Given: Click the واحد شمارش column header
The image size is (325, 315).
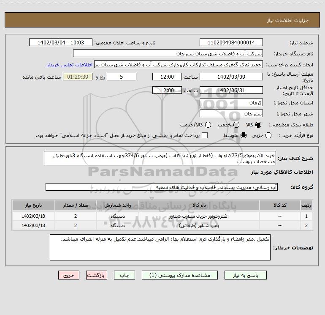Looking at the screenshot, I should pyautogui.click(x=117, y=205).
